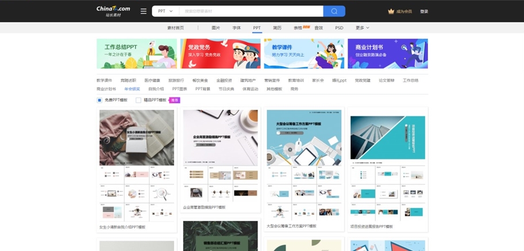
Task: Expand the 更多 navigation dropdown
Action: 362,28
